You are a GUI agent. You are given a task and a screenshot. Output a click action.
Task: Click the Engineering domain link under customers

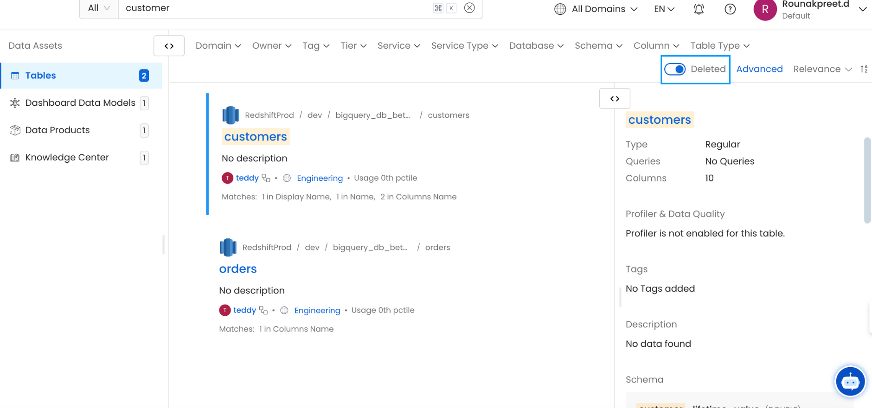click(x=320, y=178)
